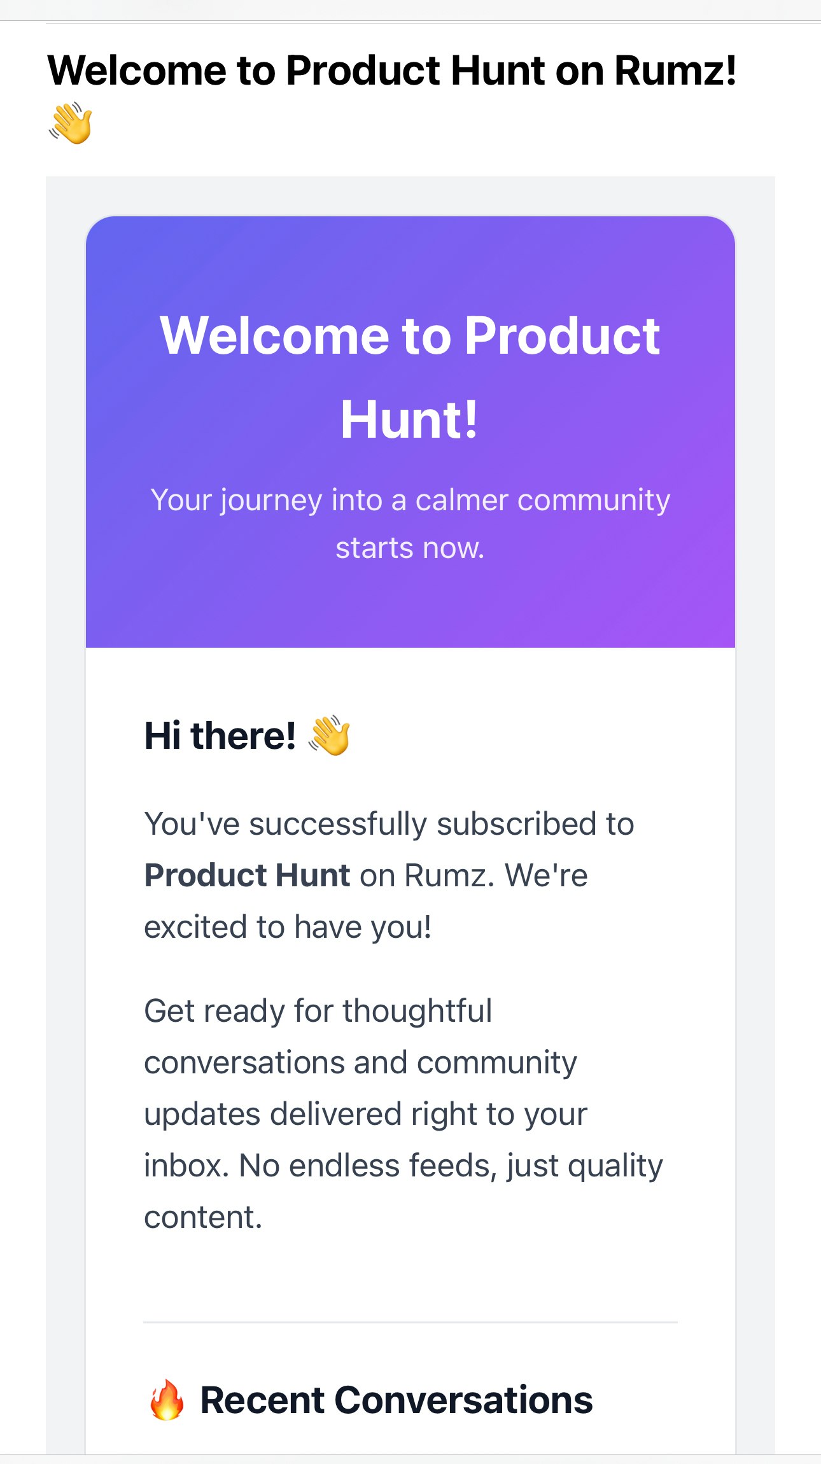The height and width of the screenshot is (1464, 821).
Task: Click the conversations and community text line
Action: coord(360,1063)
